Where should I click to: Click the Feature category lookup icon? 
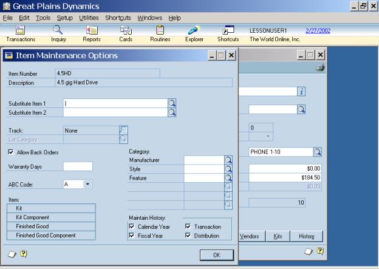[x=228, y=178]
